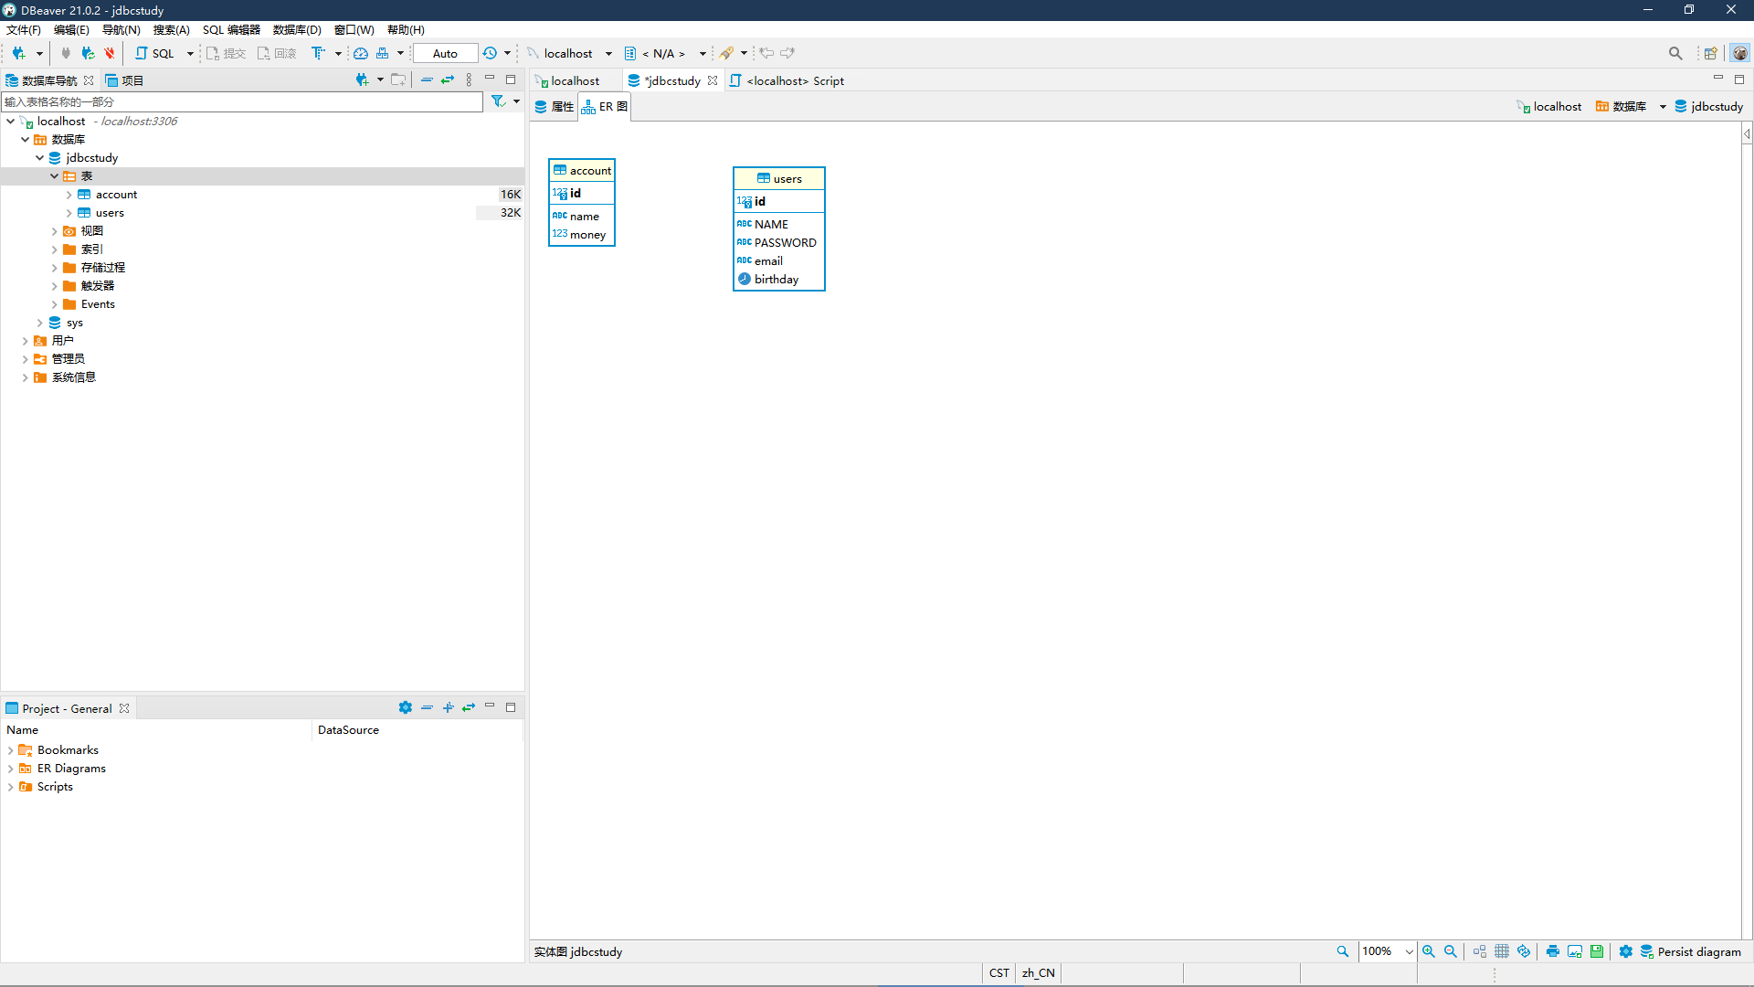The width and height of the screenshot is (1754, 987).
Task: Close the *jdbcstudy editor tab
Action: pos(713,80)
